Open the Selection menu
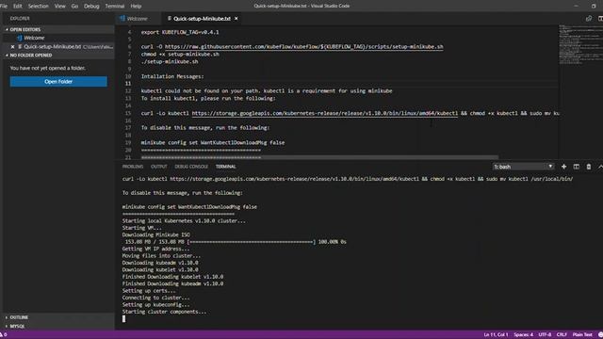 38,7
